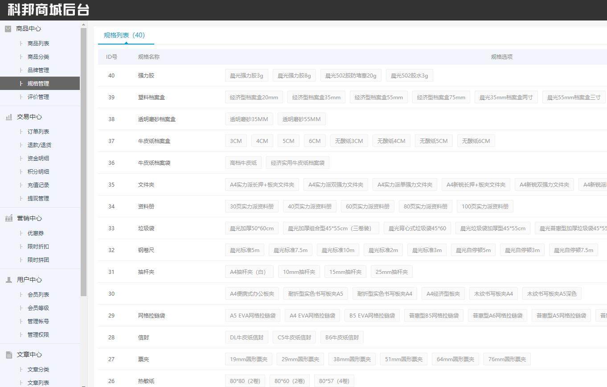
Task: Click the ID 30 cell
Action: tap(111, 294)
